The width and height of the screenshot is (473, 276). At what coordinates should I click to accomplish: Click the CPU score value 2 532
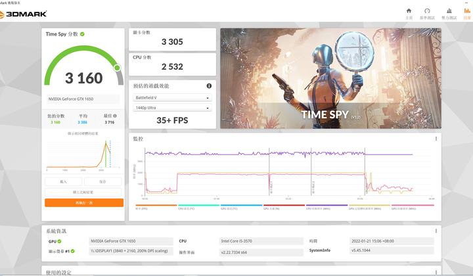click(172, 66)
